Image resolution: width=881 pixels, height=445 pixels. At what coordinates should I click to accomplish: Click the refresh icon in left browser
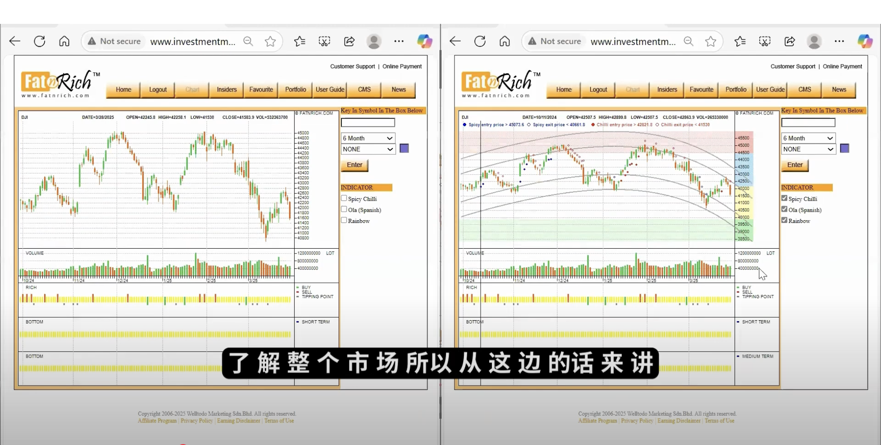pos(40,41)
